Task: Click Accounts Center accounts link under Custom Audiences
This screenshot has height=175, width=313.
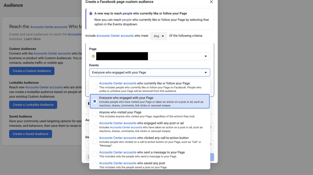Action: click(x=52, y=53)
